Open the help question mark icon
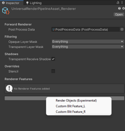This screenshot has height=131, width=125. click(x=119, y=8)
